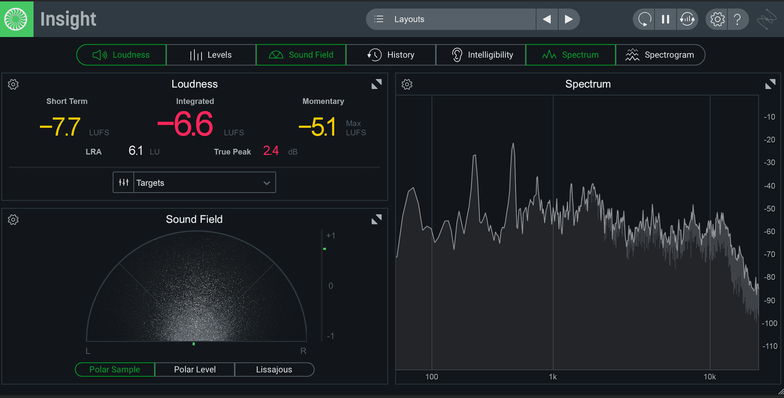Click the correlation meter green indicator
Viewport: 784px width, 398px height.
(325, 249)
